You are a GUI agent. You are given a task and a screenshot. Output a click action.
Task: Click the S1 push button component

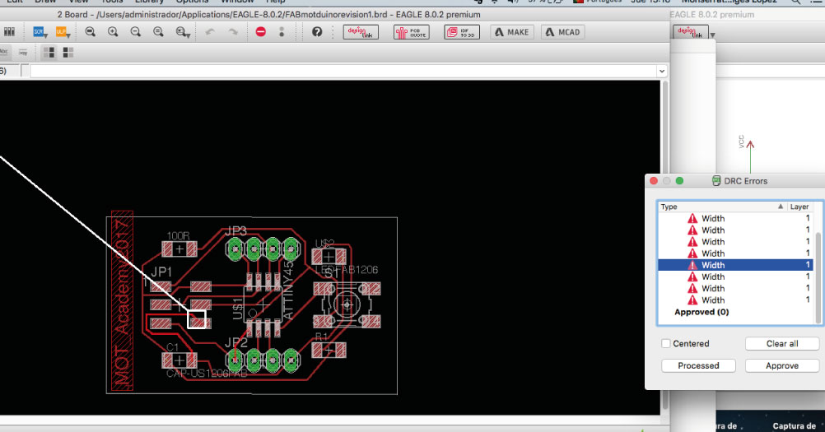(347, 304)
